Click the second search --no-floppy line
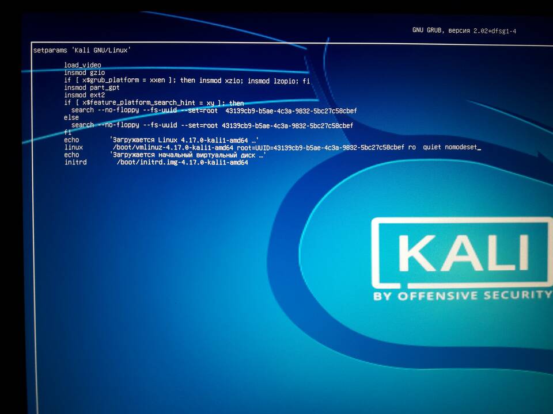553x414 pixels. [x=212, y=125]
